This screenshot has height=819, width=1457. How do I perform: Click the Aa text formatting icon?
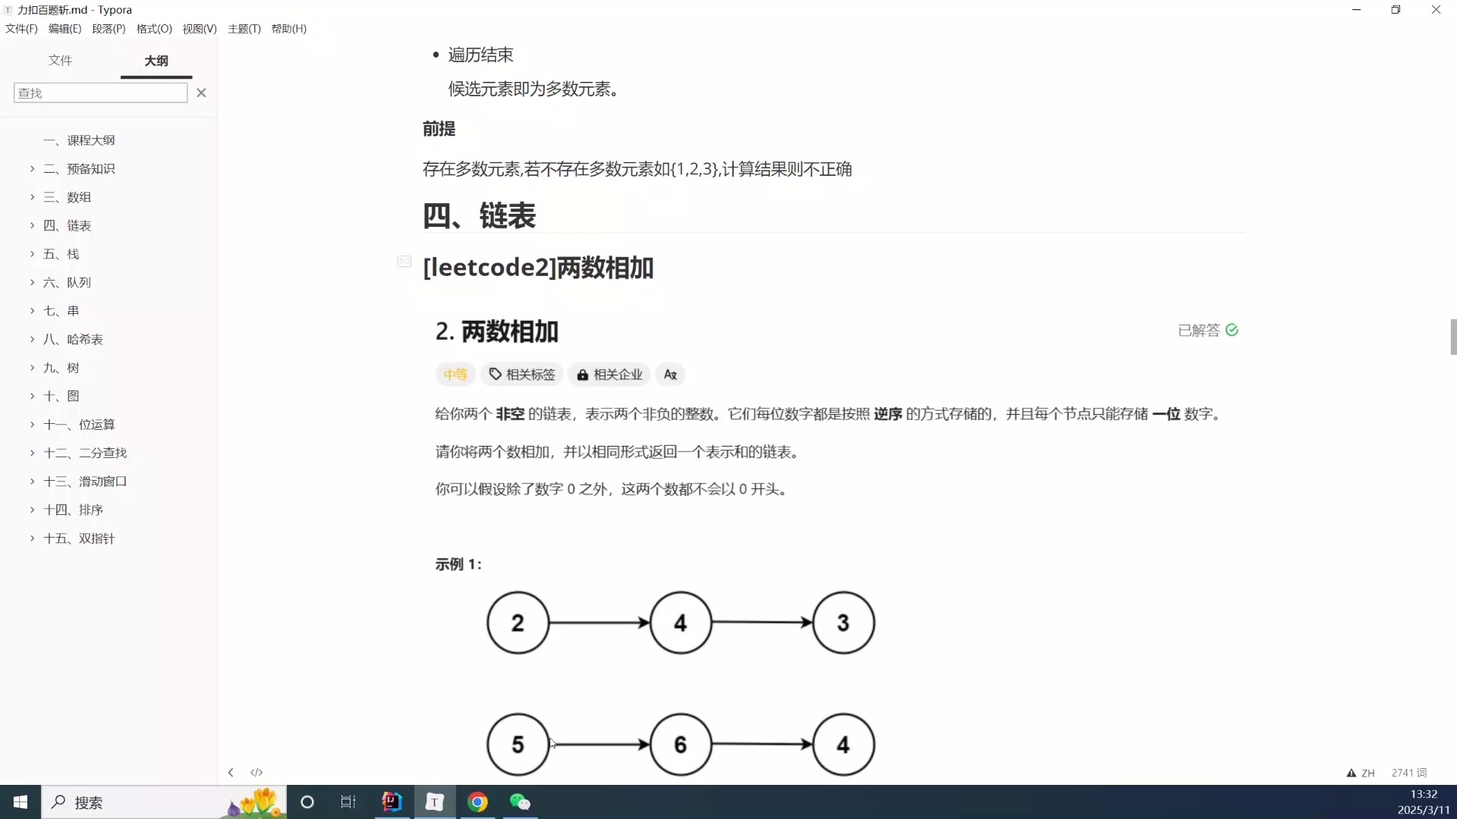click(671, 374)
